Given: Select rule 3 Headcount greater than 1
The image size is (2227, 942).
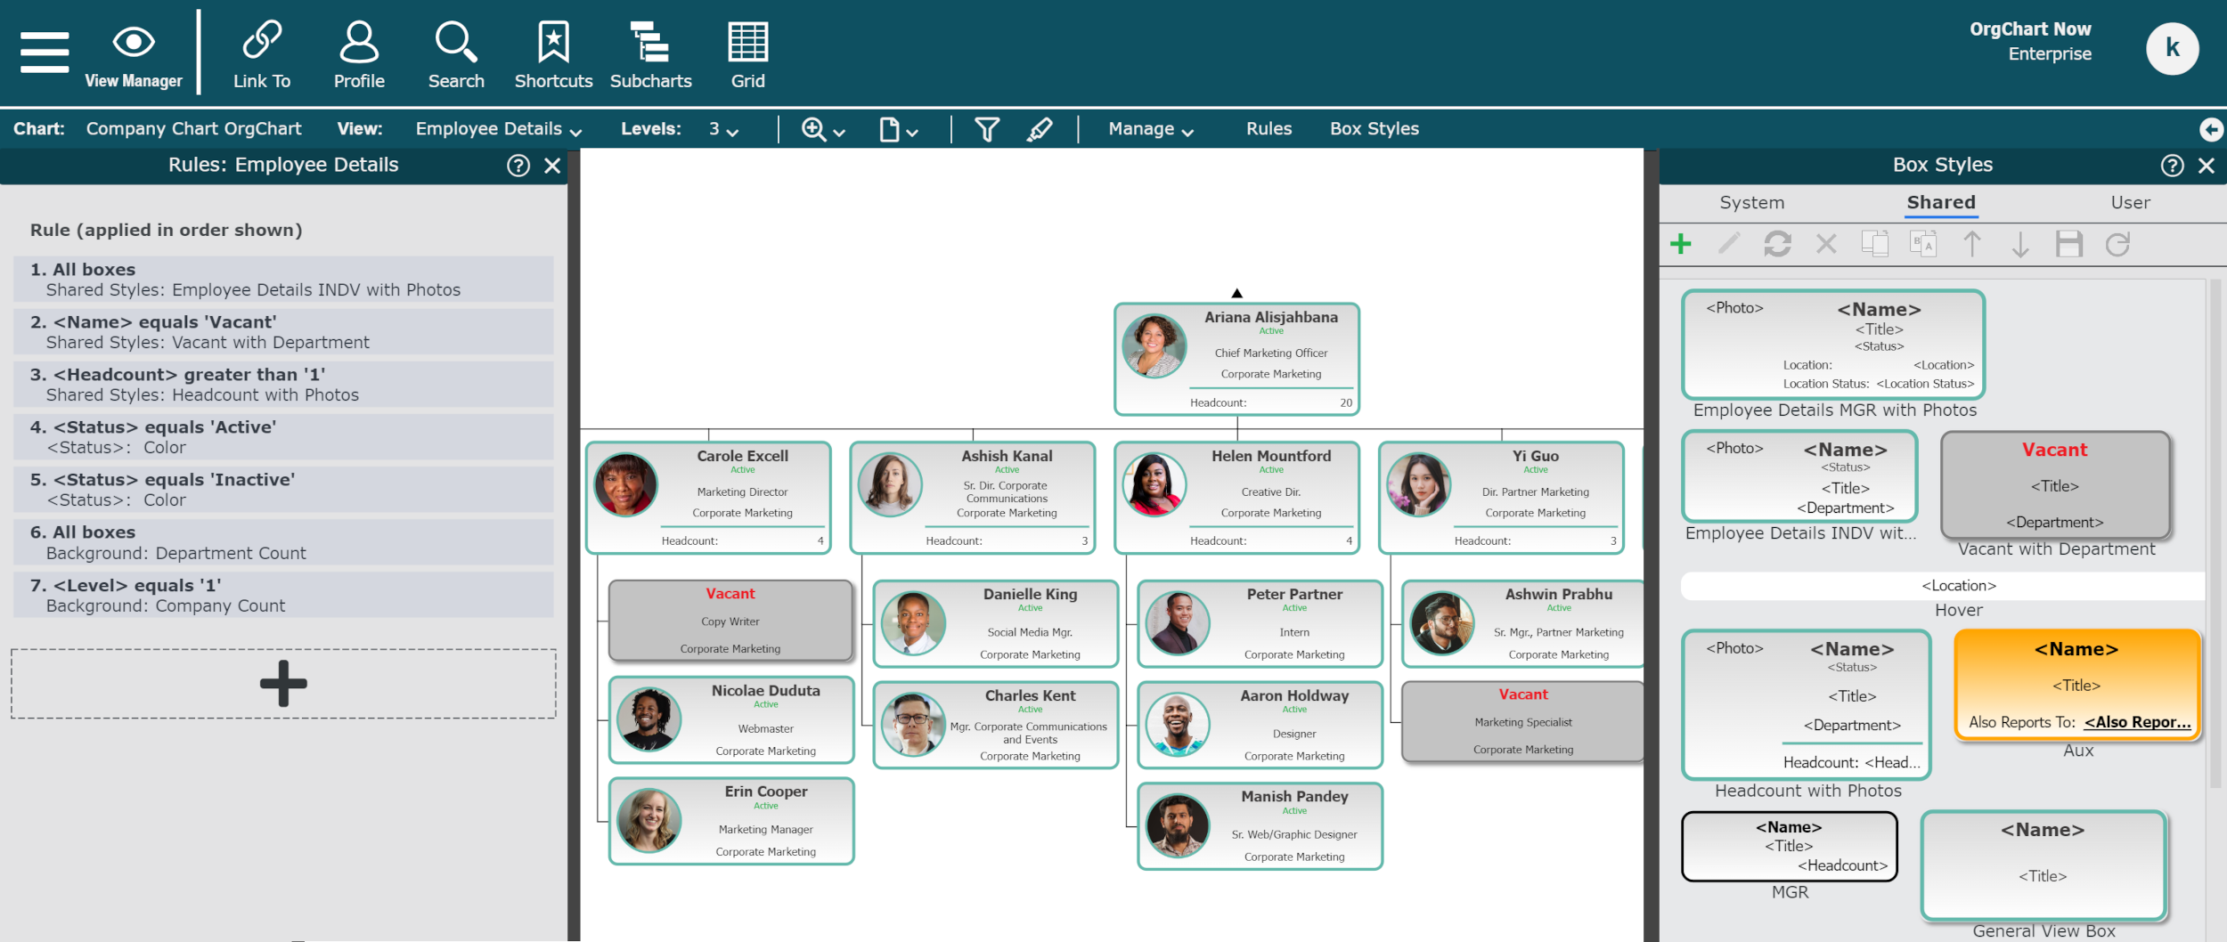Looking at the screenshot, I should pyautogui.click(x=283, y=385).
